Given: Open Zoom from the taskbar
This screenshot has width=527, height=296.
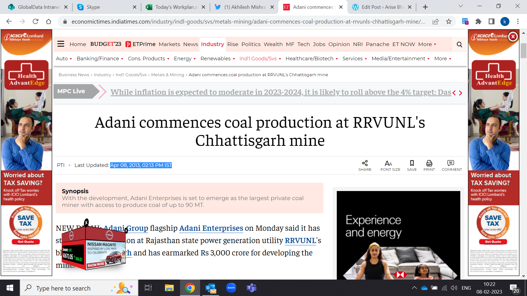Looking at the screenshot, I should tap(231, 288).
